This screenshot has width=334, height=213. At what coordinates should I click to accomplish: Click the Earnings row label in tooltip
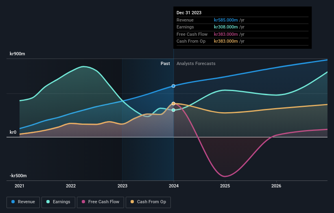pos(185,27)
